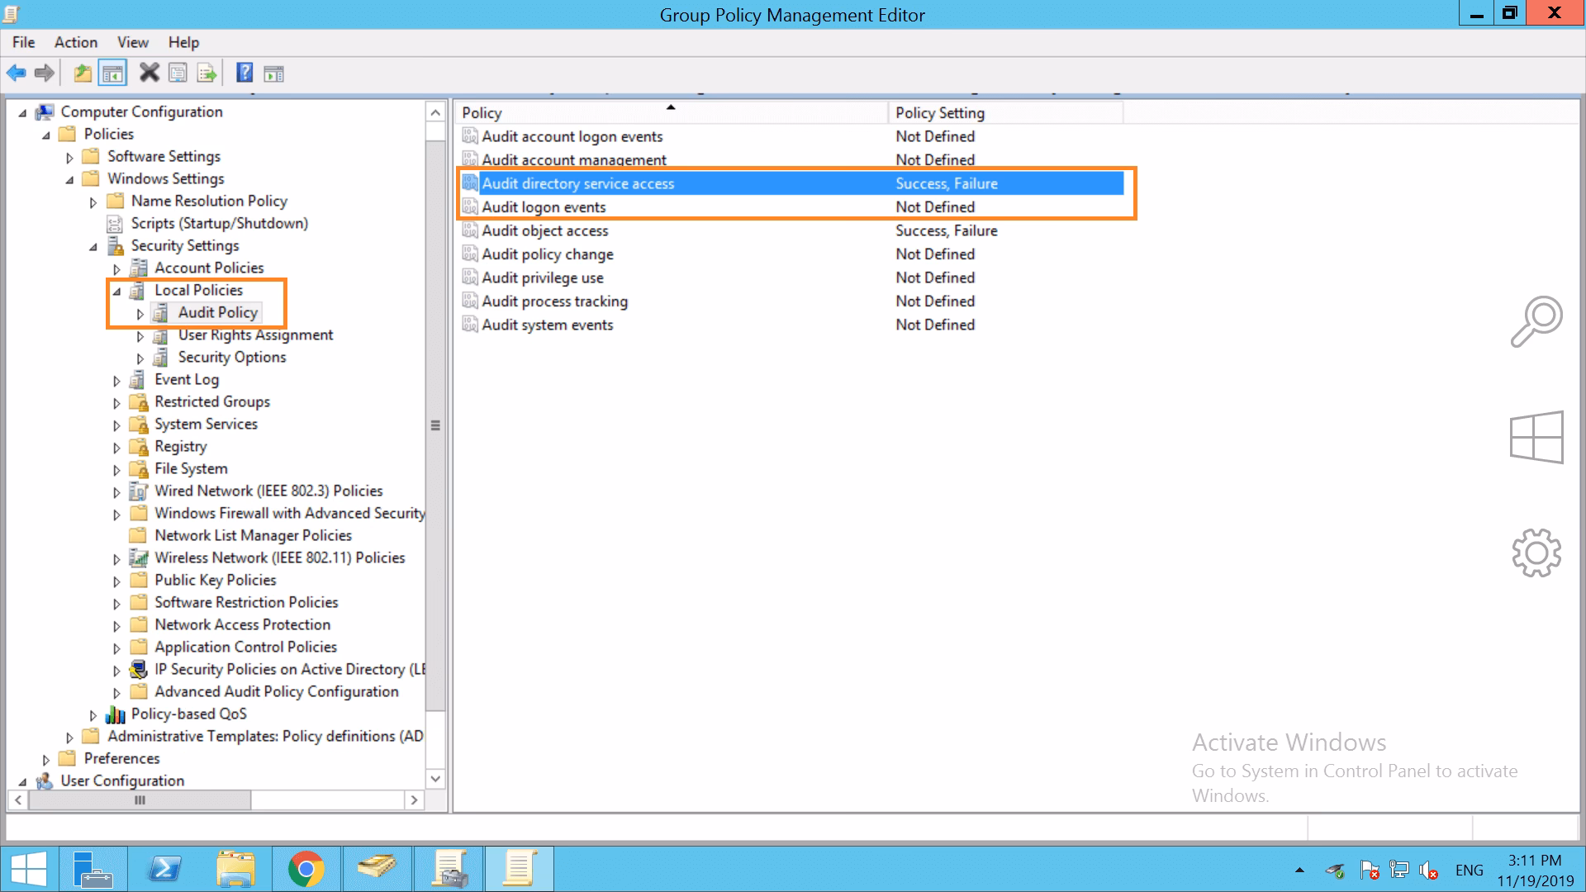Expand the Account Policies tree node
Viewport: 1586px width, 892px height.
(x=116, y=268)
